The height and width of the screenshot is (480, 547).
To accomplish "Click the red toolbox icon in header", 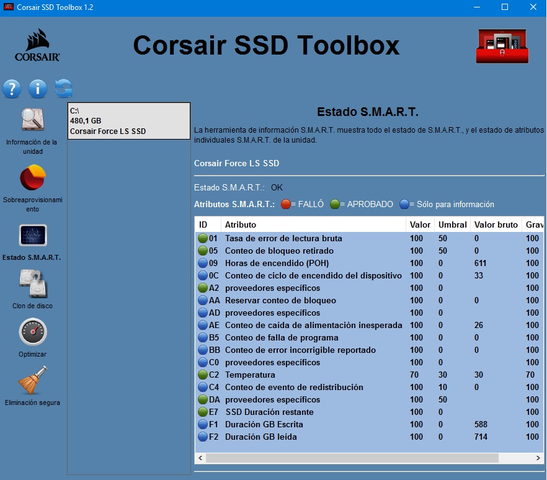I will (502, 47).
